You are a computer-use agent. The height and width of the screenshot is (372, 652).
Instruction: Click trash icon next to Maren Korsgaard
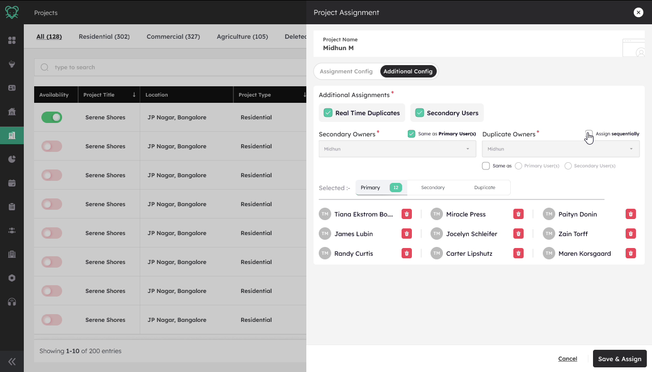point(631,253)
